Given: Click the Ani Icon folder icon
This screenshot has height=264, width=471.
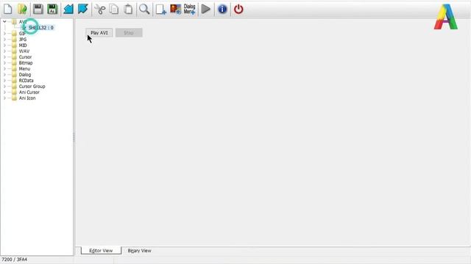Looking at the screenshot, I should point(14,98).
